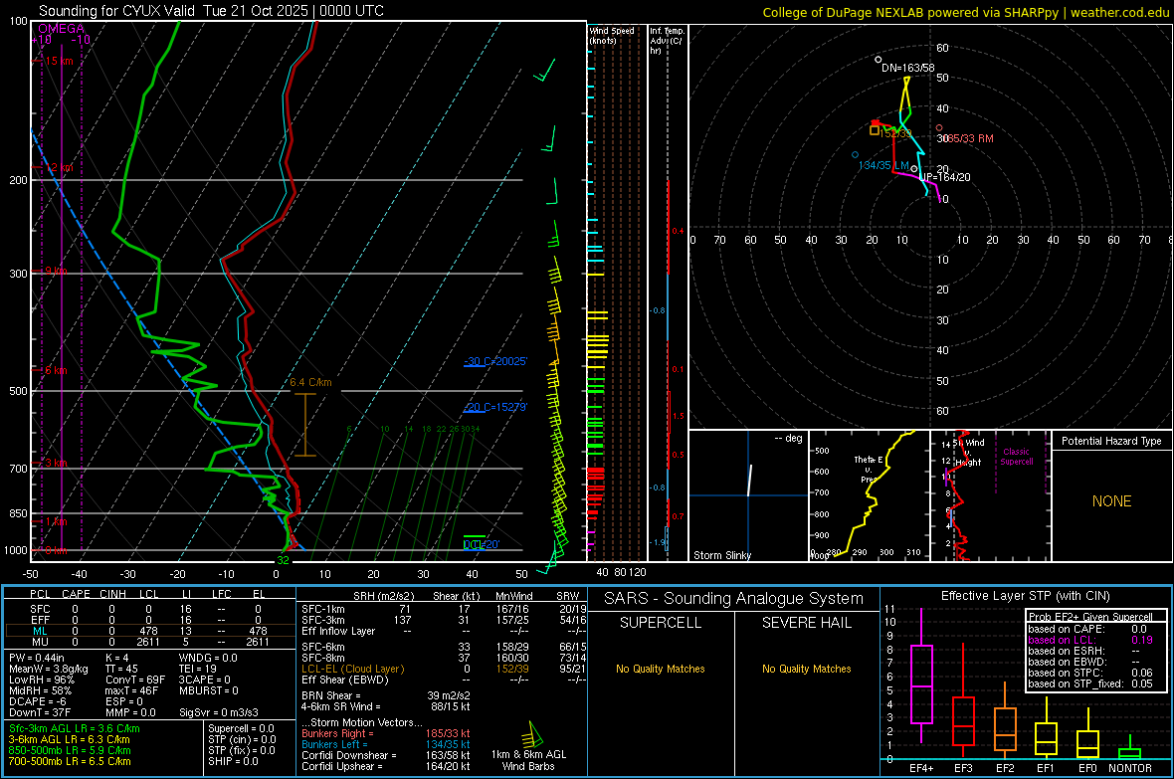Click the 'Inf. Temp. Adv.' panel header
The image size is (1174, 779).
coord(667,41)
